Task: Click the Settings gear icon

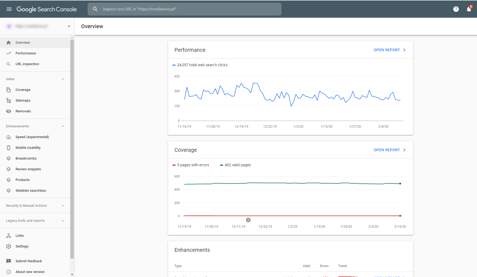Action: pos(9,246)
